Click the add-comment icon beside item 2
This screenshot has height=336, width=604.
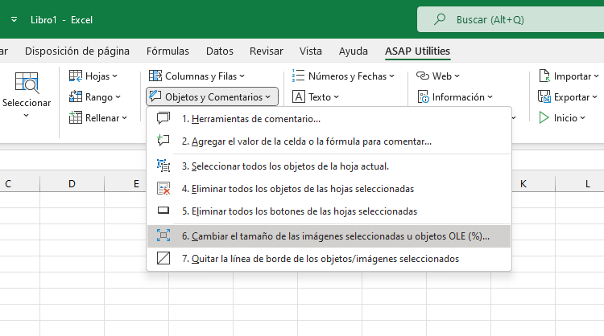163,141
